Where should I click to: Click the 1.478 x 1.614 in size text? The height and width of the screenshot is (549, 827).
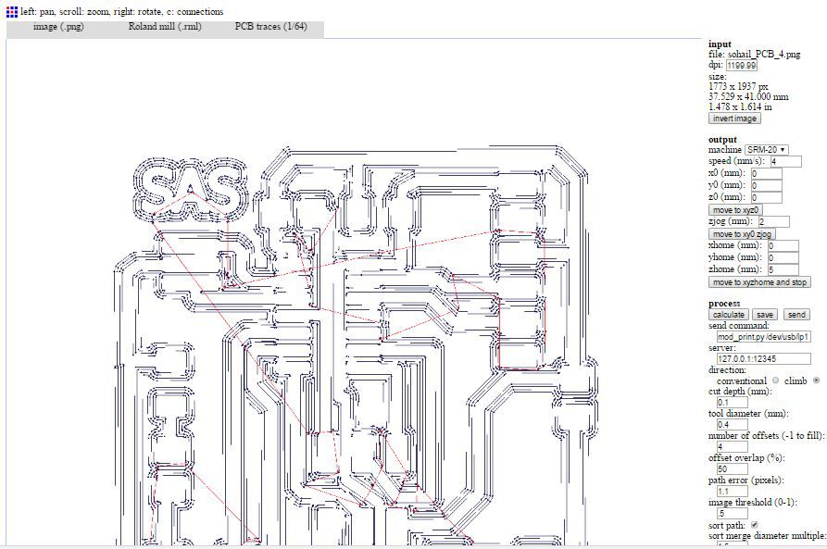point(740,106)
